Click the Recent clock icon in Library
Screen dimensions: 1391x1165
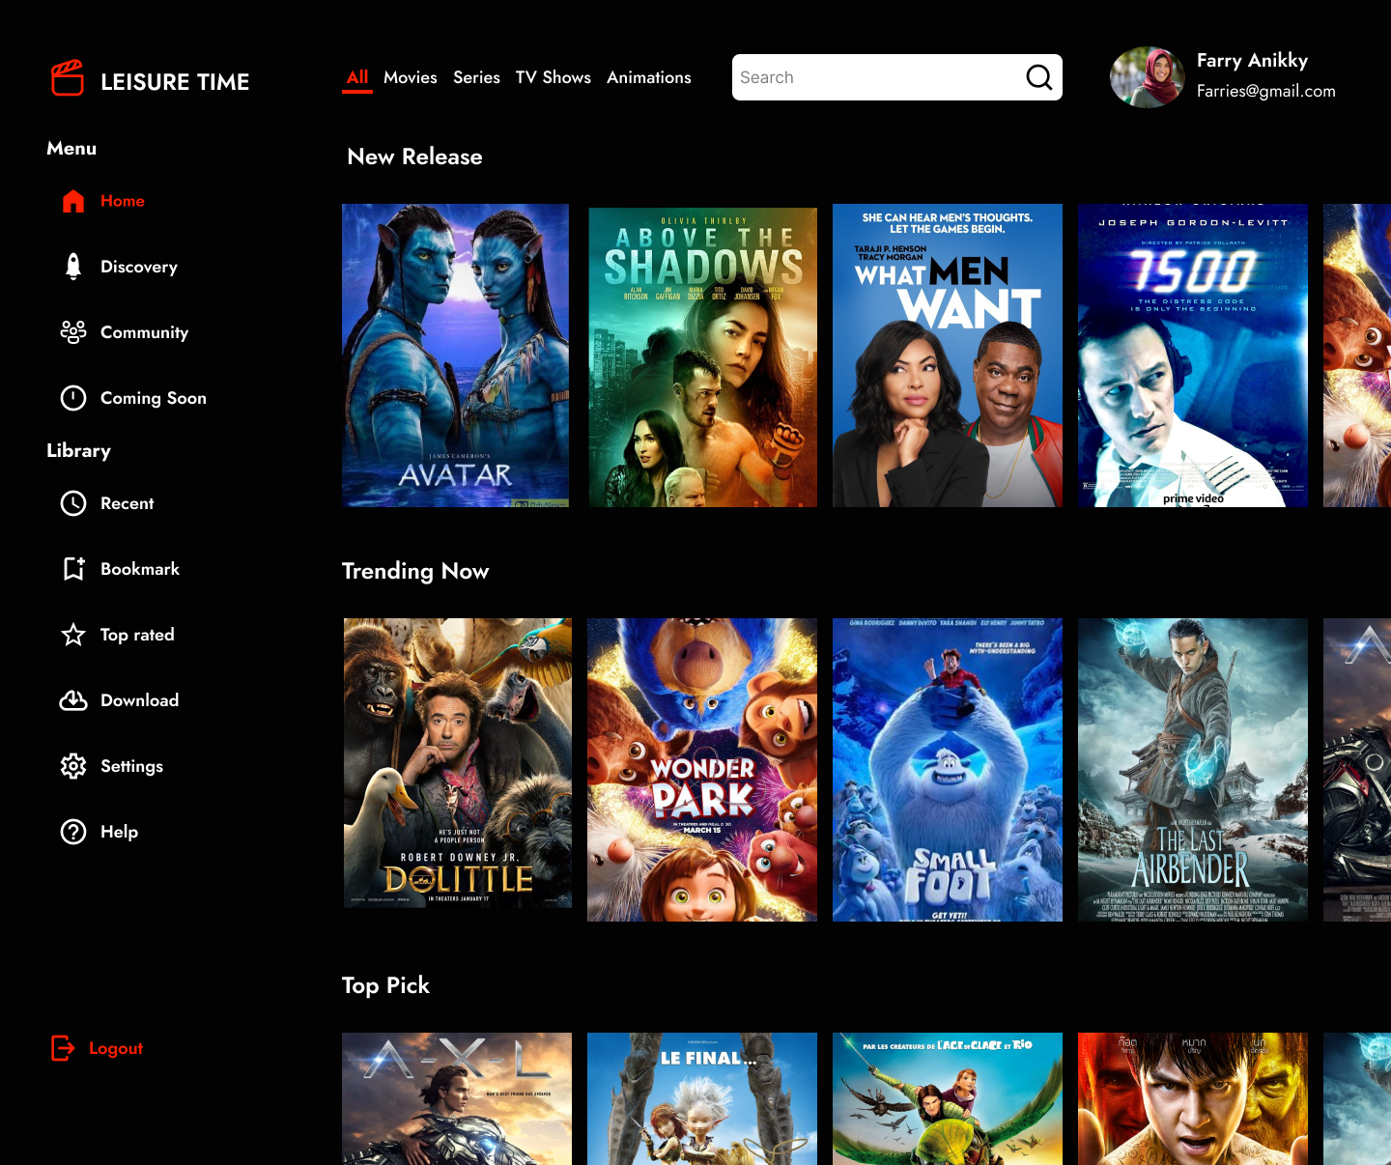click(x=73, y=503)
